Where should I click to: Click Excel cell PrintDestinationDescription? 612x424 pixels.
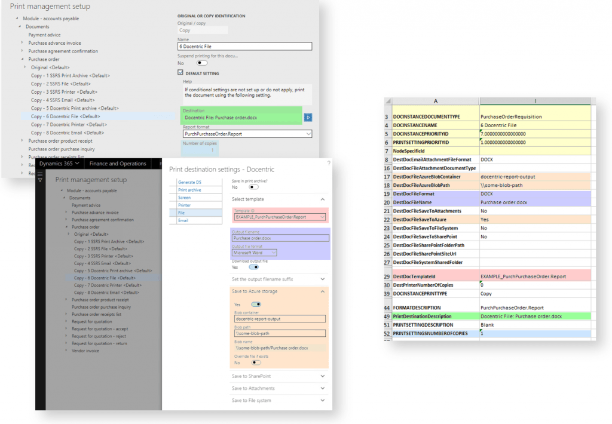coord(436,317)
